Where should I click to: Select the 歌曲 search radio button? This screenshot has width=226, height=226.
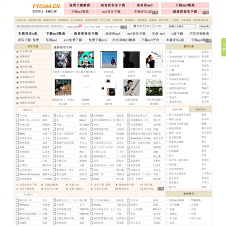[135, 26]
